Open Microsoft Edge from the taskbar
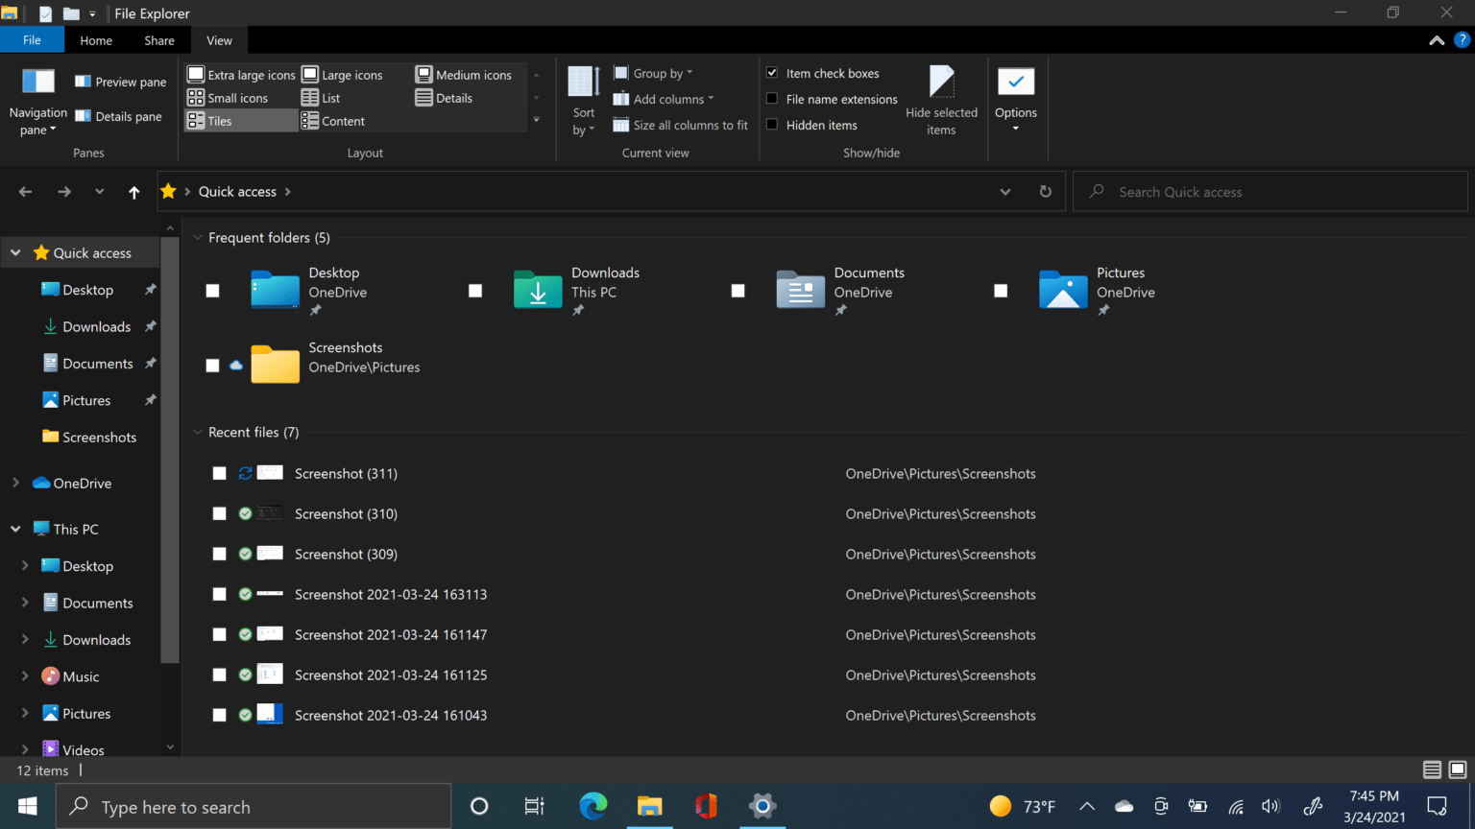The image size is (1475, 829). (592, 806)
